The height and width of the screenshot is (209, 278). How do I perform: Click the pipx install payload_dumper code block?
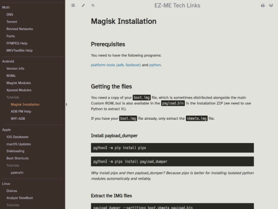[x=172, y=162]
